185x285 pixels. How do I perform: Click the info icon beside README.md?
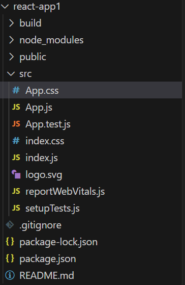click(10, 275)
